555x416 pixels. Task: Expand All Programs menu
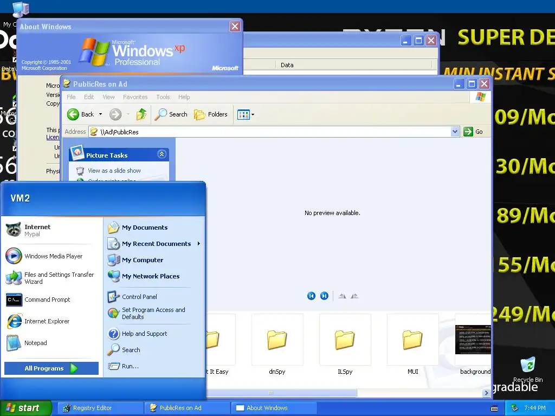(51, 368)
